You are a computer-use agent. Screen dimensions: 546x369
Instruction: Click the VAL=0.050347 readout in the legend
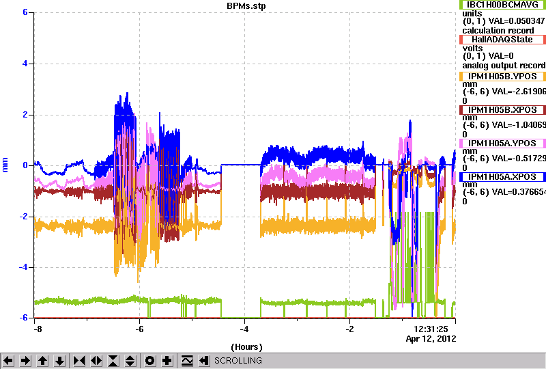pos(517,21)
